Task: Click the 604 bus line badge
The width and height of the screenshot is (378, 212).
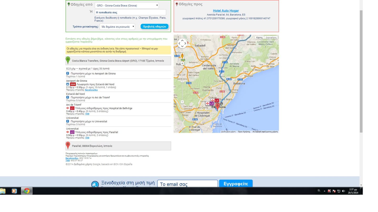Action: [x=73, y=84]
